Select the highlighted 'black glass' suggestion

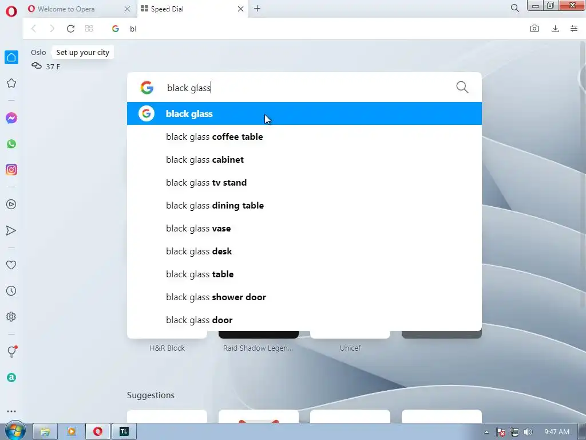[x=304, y=114]
